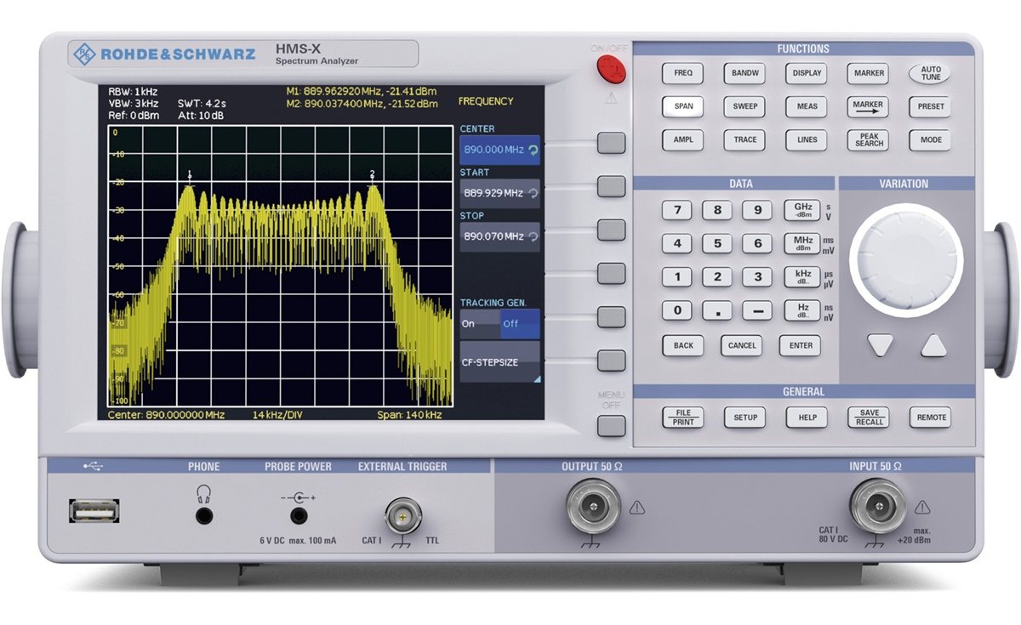Open the SWEEP settings key
This screenshot has height=625, width=1021.
coord(744,107)
